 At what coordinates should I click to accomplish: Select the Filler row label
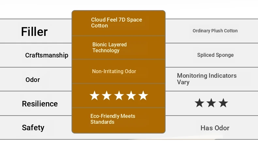click(x=34, y=32)
